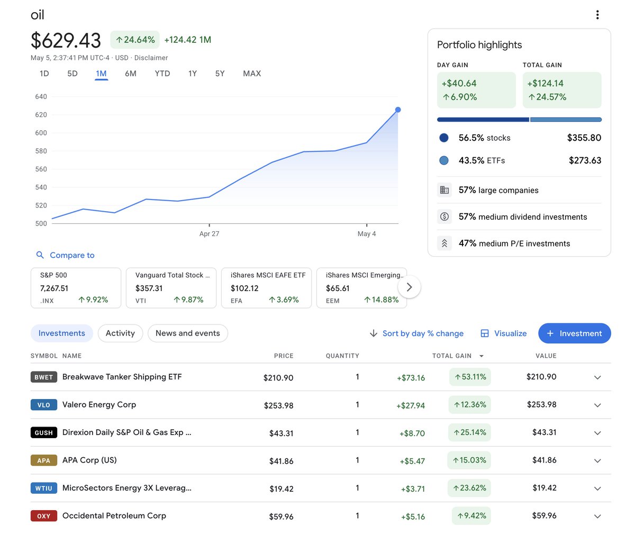Click the add Investment button
This screenshot has width=635, height=543.
(x=575, y=333)
